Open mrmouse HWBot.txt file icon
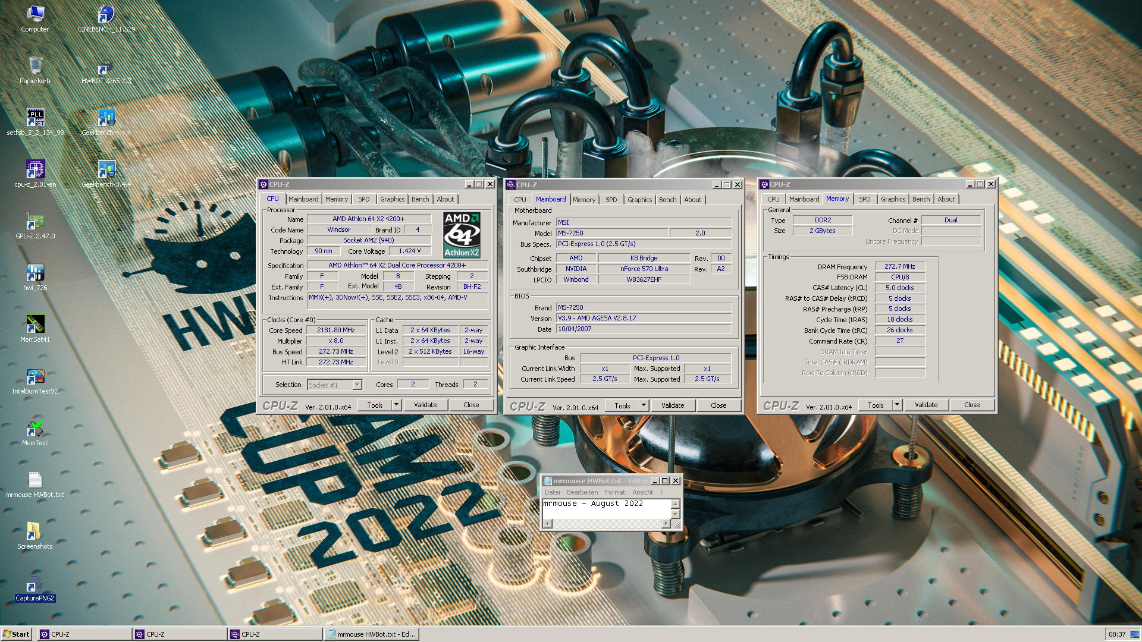Image resolution: width=1142 pixels, height=642 pixels. click(35, 484)
